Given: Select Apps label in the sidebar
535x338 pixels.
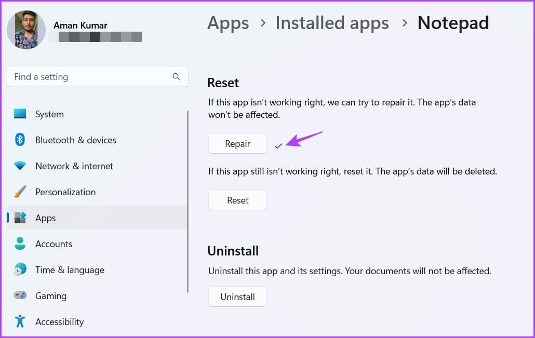Looking at the screenshot, I should (45, 218).
